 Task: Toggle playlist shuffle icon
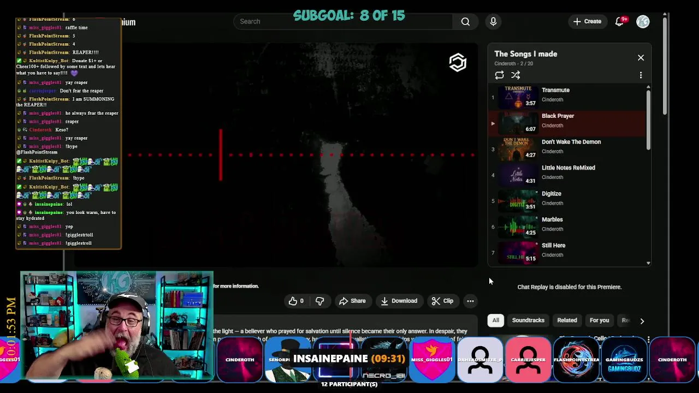click(516, 75)
